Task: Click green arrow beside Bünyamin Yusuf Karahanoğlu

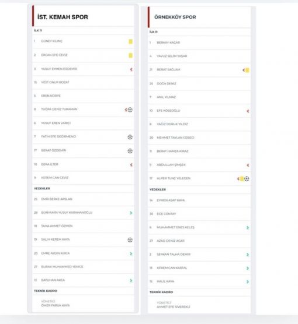Action: 131,213
